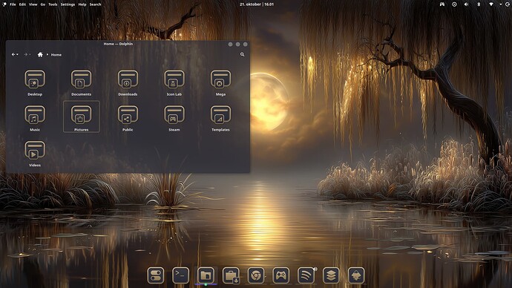The width and height of the screenshot is (512, 288).
Task: Open the Documents folder
Action: tap(82, 83)
